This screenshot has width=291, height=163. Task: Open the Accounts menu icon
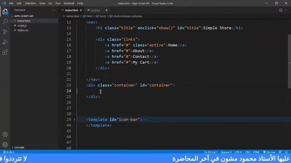click(x=5, y=134)
